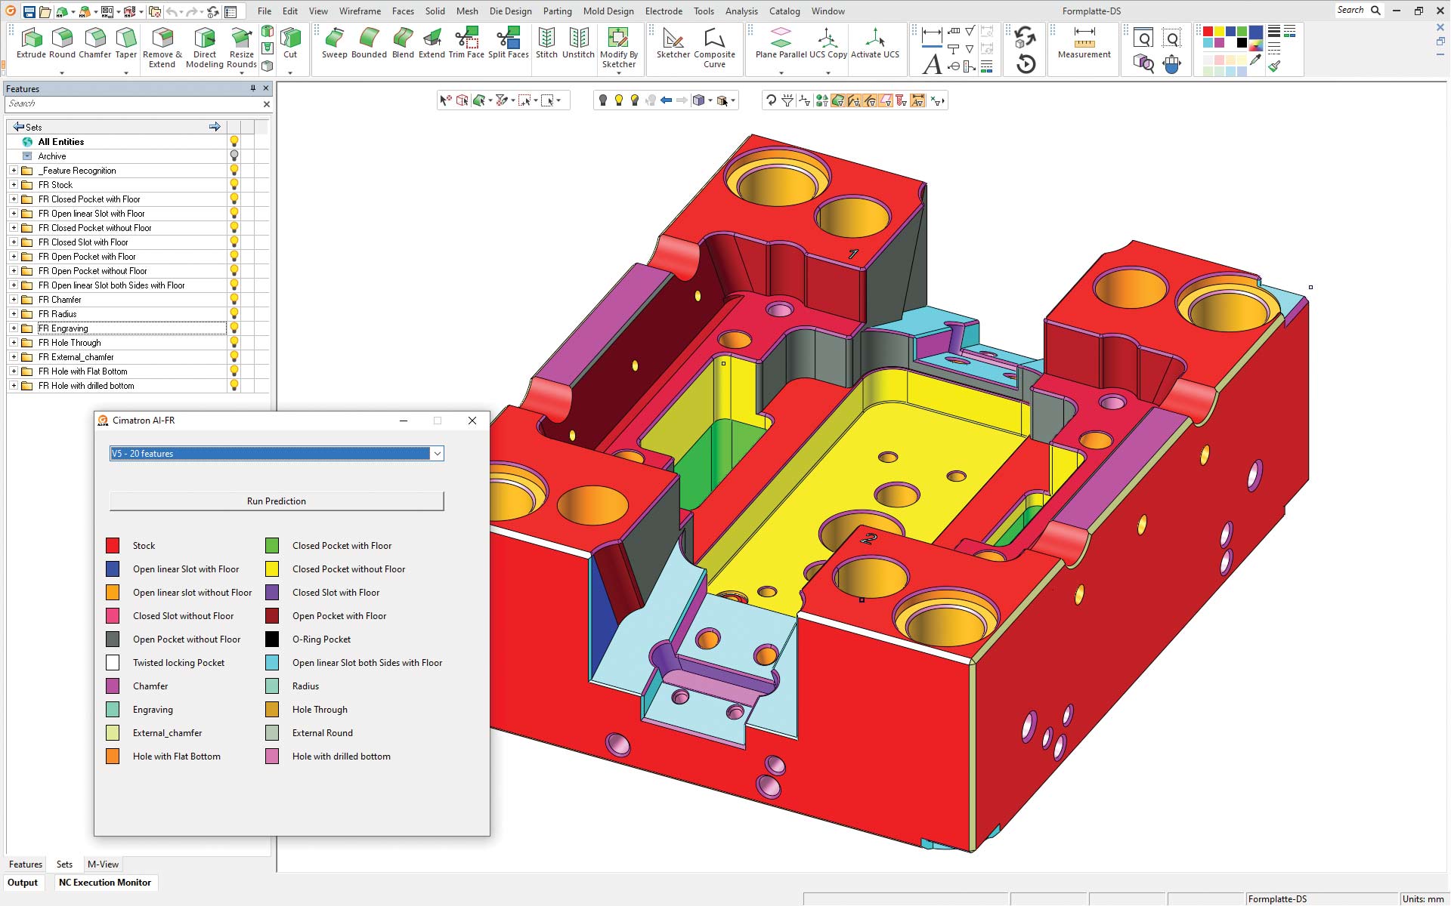Click the text annotation A tool
The height and width of the screenshot is (906, 1451).
coord(932,65)
